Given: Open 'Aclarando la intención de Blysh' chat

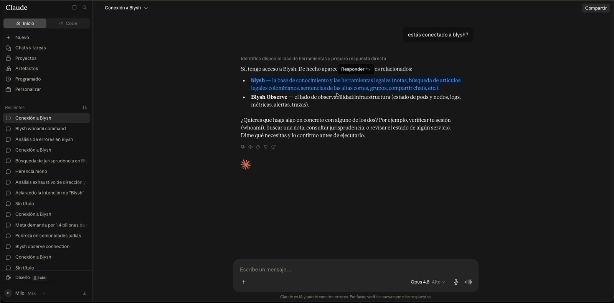Looking at the screenshot, I should 46,193.
